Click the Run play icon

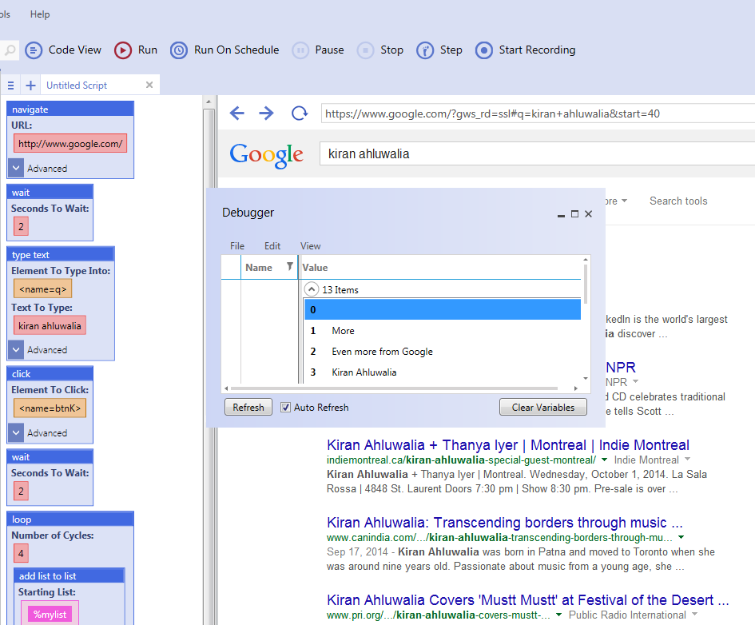point(123,50)
